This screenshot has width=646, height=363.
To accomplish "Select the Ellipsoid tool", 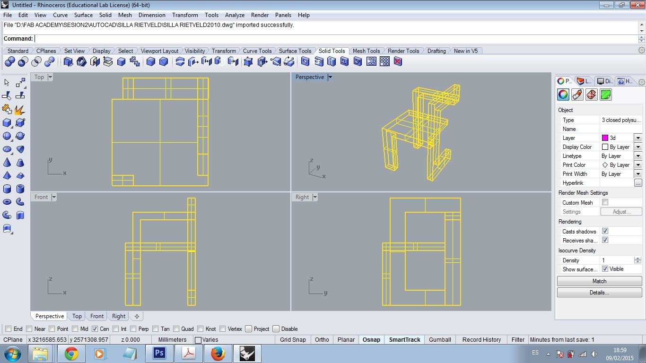I will 7,149.
